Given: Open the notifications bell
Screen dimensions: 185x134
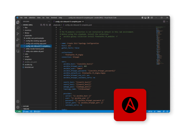Looking at the screenshot, I should (x=167, y=111).
